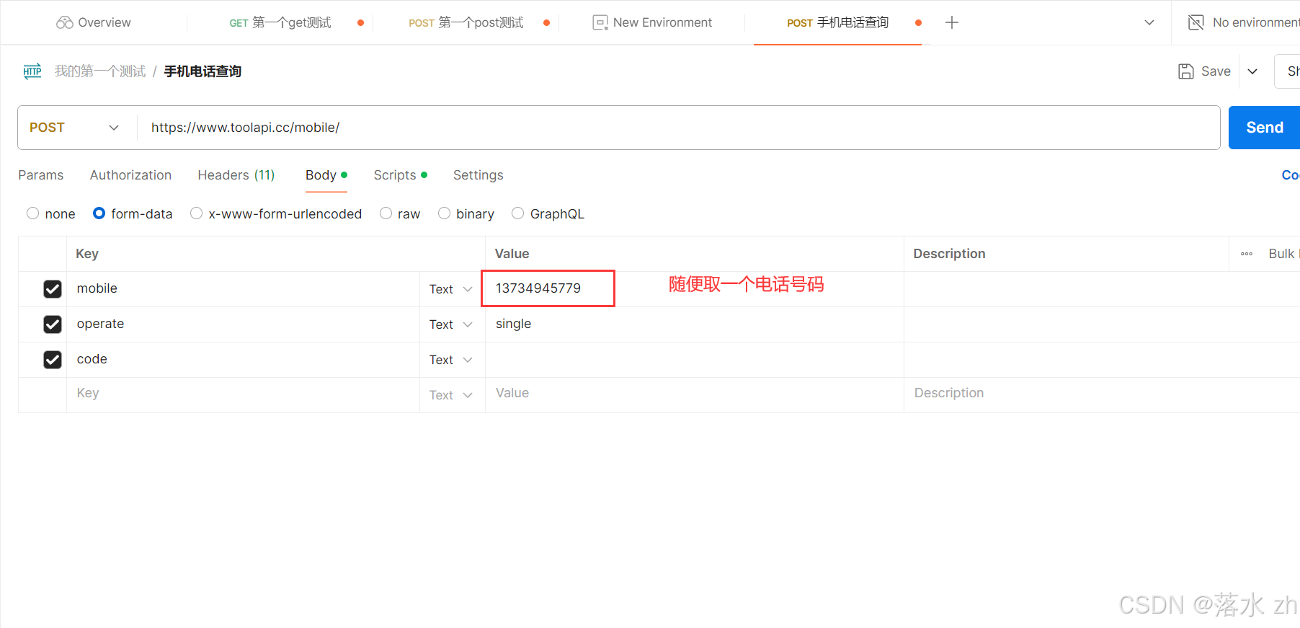Open Text type dropdown for mobile row

coord(451,289)
